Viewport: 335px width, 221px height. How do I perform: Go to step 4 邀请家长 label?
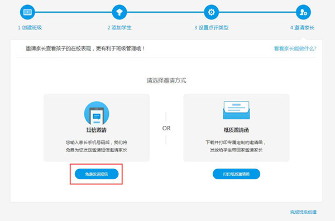[x=302, y=27]
